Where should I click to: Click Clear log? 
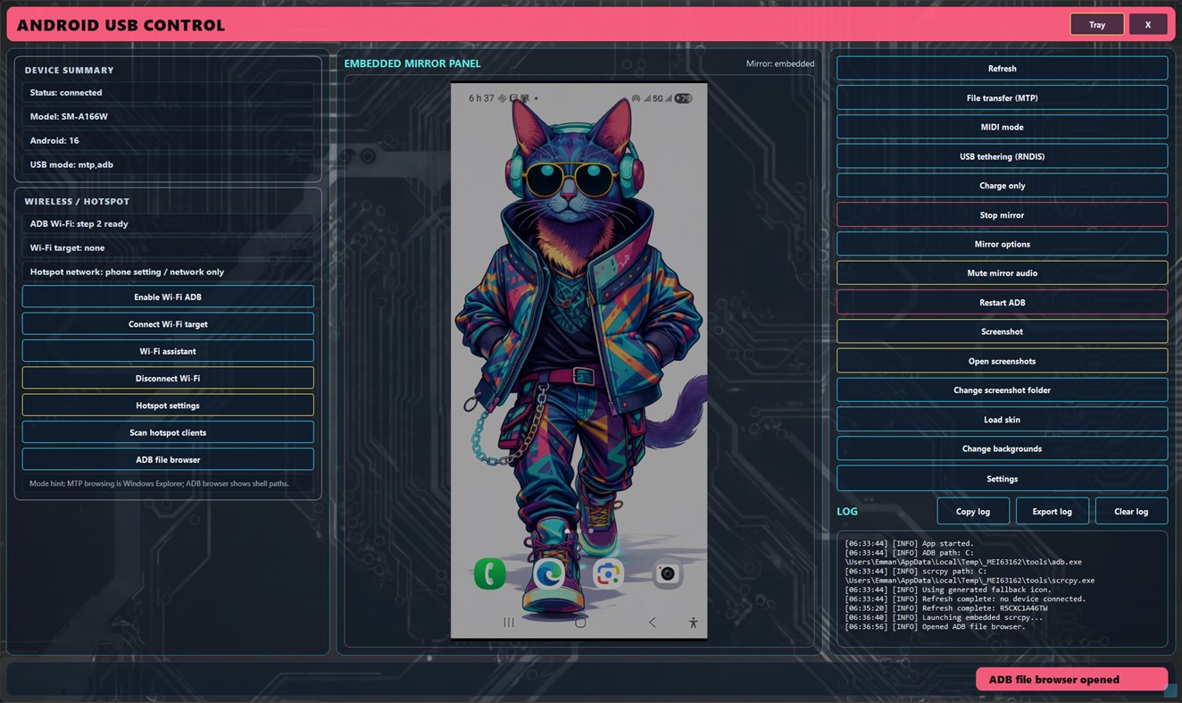[x=1131, y=511]
